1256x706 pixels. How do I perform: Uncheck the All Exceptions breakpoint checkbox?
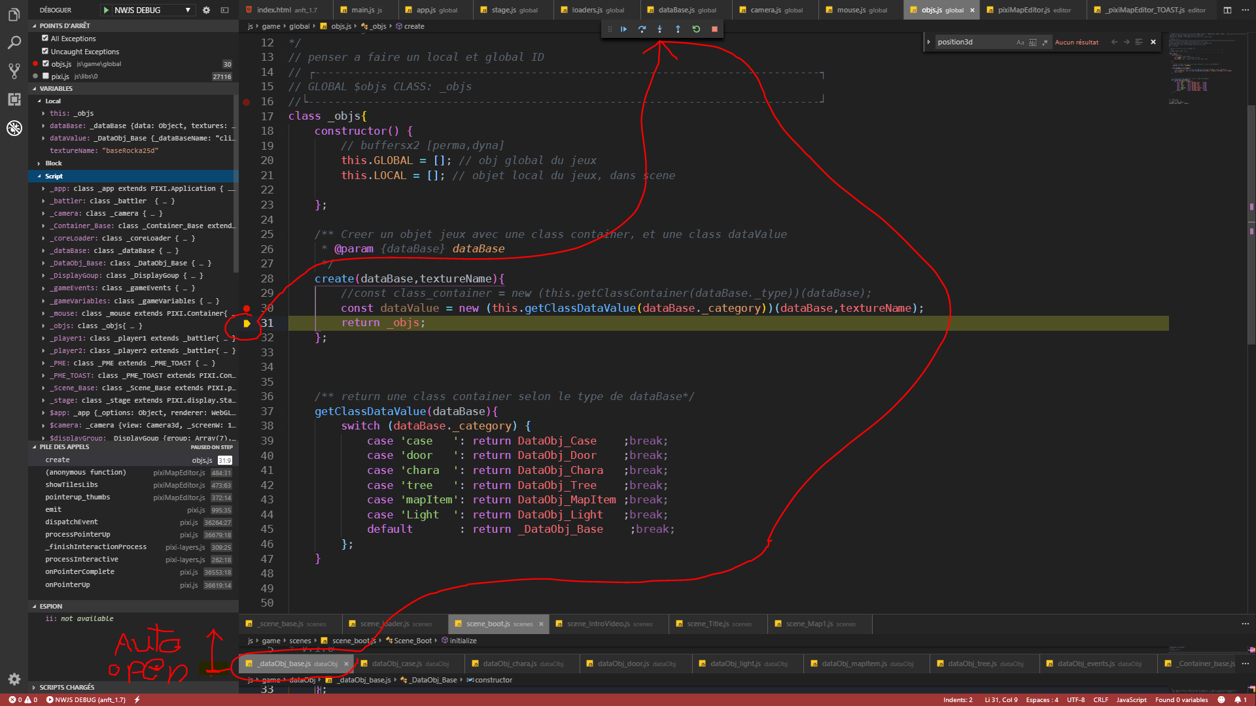pyautogui.click(x=46, y=39)
